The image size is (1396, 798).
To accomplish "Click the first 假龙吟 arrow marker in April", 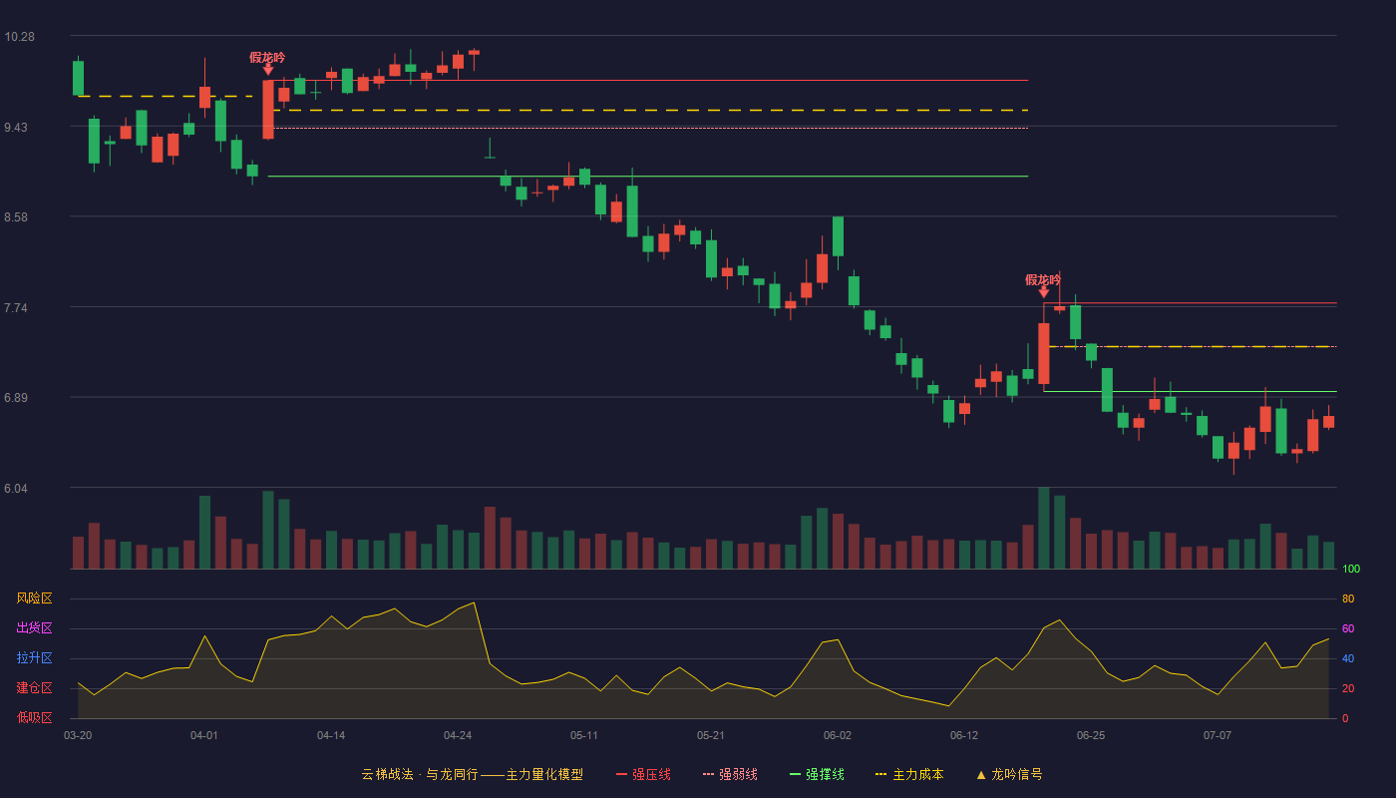I will [267, 70].
